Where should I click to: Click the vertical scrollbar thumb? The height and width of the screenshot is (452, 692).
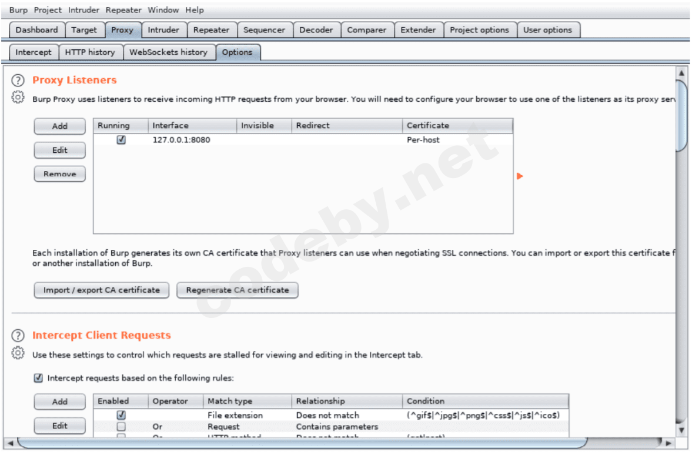click(x=681, y=116)
